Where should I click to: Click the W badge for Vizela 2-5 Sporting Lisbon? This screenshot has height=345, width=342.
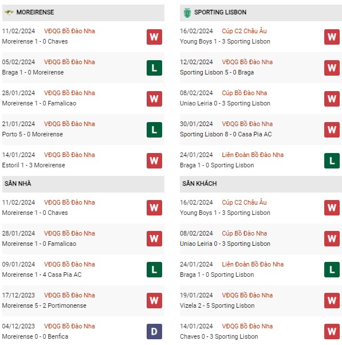(x=332, y=300)
